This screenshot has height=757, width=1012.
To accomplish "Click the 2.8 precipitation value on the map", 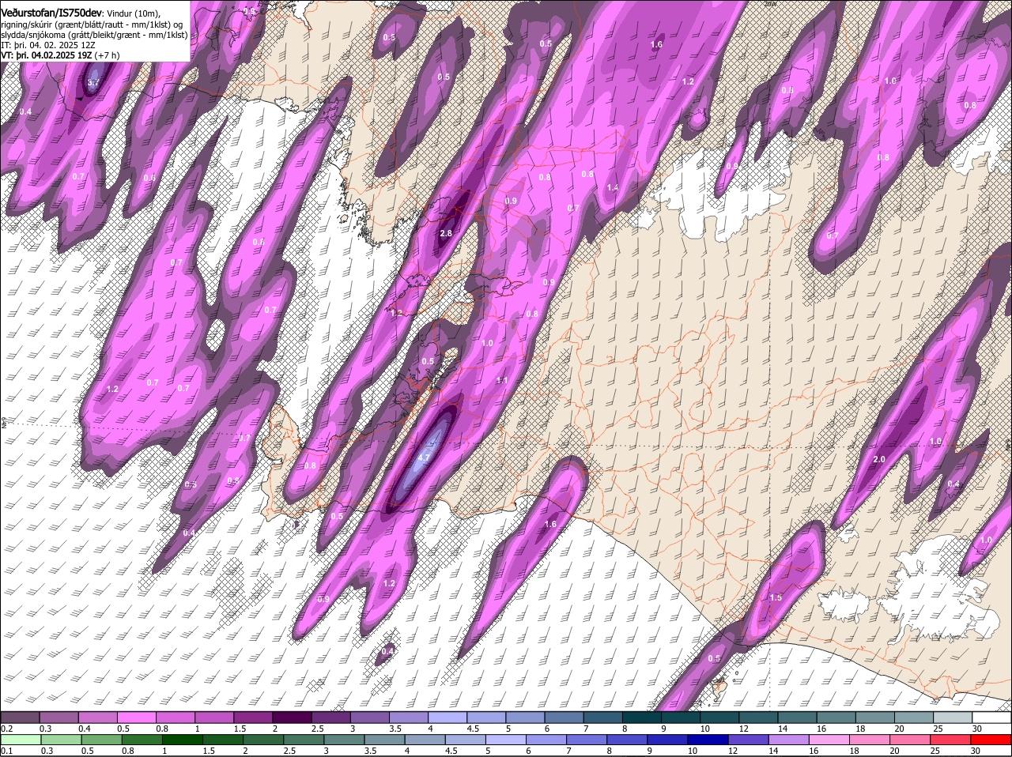I will pyautogui.click(x=446, y=233).
